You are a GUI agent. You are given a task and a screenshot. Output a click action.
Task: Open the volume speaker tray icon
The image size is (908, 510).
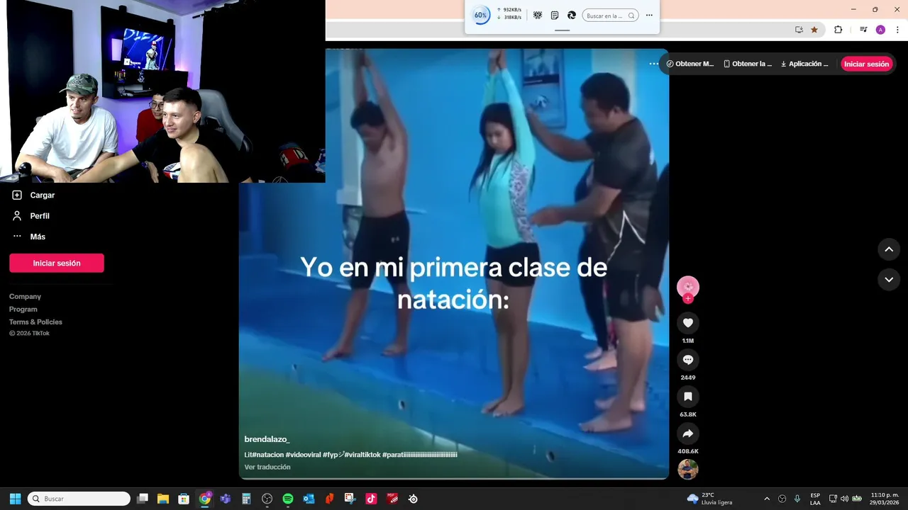844,499
